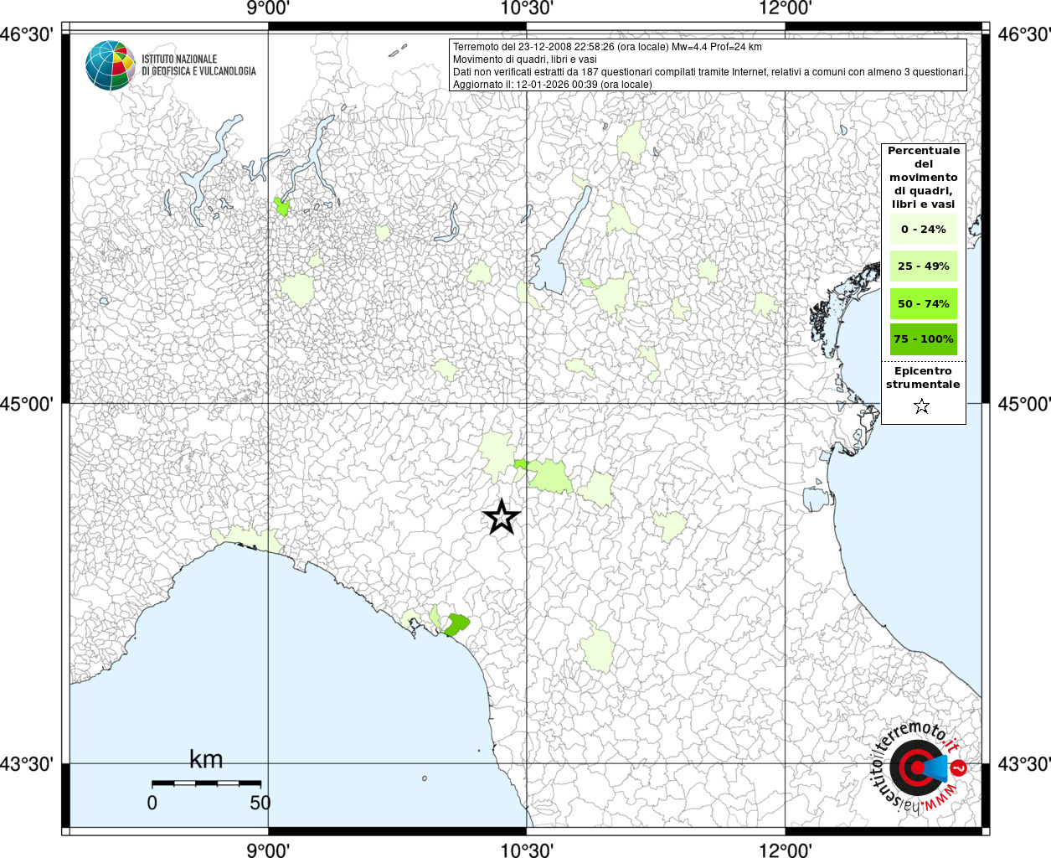Select the 0 - 24% legend swatch
Screen dimensions: 1051x858
[923, 230]
